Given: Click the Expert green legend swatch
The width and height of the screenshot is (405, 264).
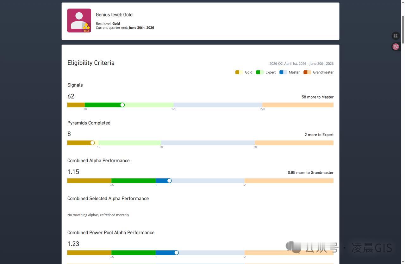Looking at the screenshot, I should point(260,72).
